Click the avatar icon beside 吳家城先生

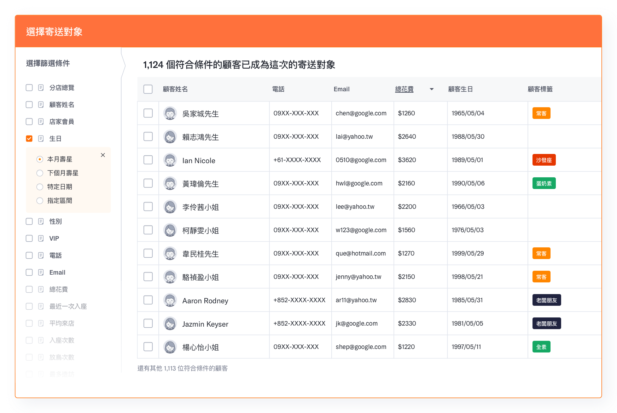click(170, 113)
